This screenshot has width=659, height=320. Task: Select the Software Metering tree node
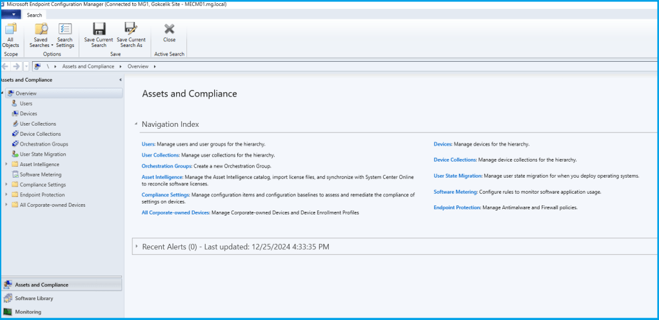(41, 174)
